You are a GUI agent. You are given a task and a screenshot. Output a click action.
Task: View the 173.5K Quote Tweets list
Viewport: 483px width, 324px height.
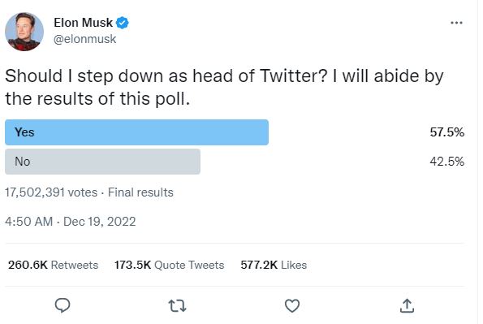coord(169,265)
